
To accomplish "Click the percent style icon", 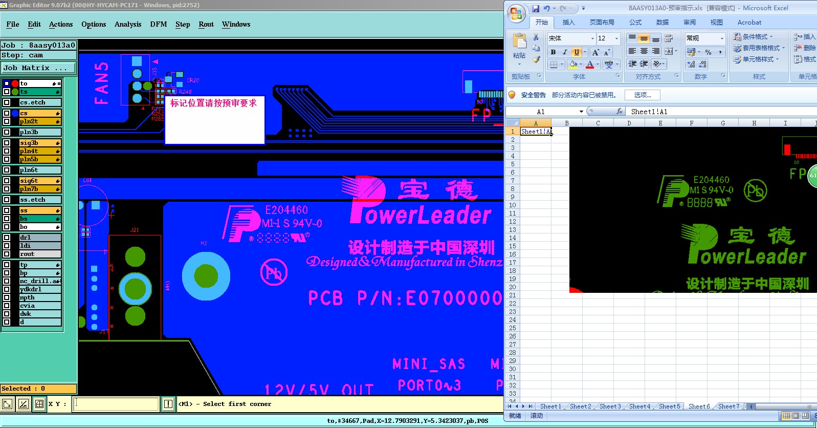I will point(709,52).
